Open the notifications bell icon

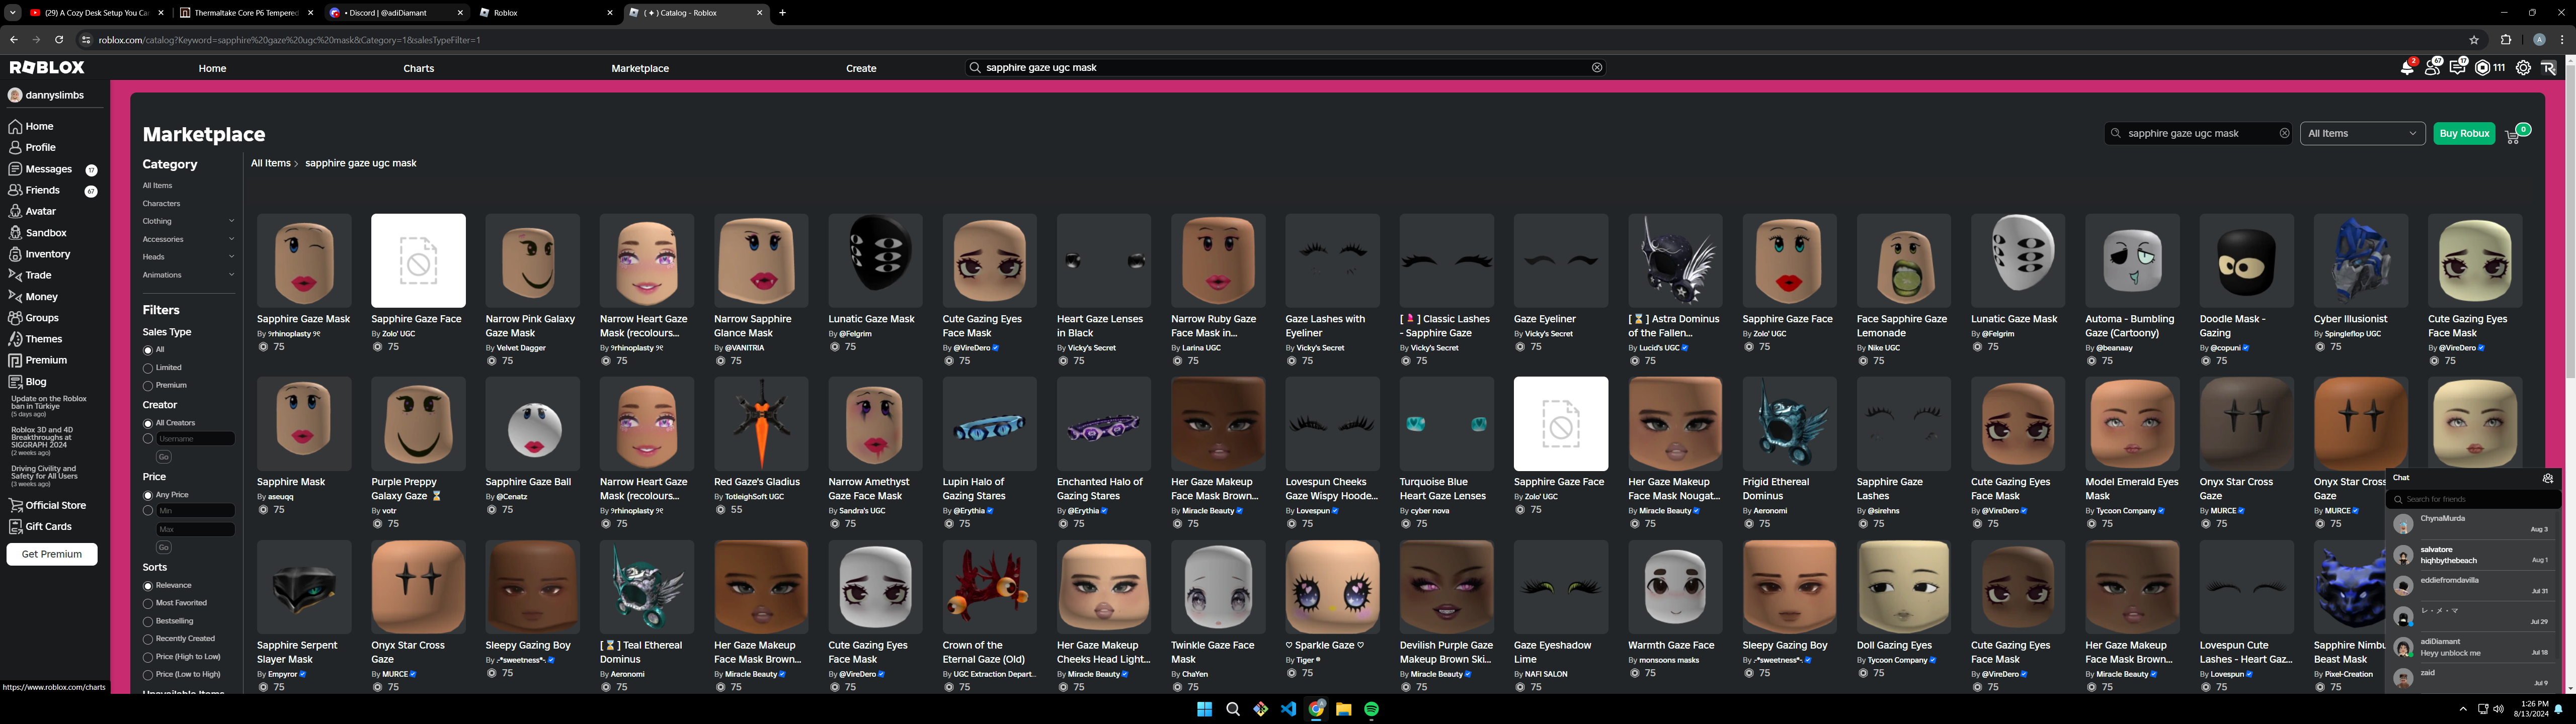[2407, 68]
